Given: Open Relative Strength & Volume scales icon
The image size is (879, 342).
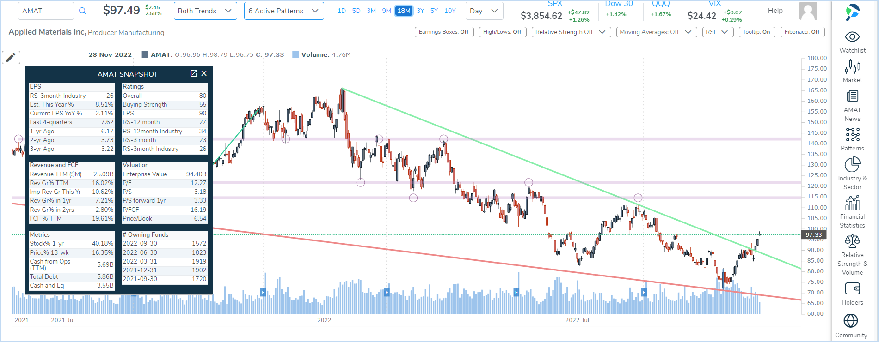Looking at the screenshot, I should tap(852, 241).
